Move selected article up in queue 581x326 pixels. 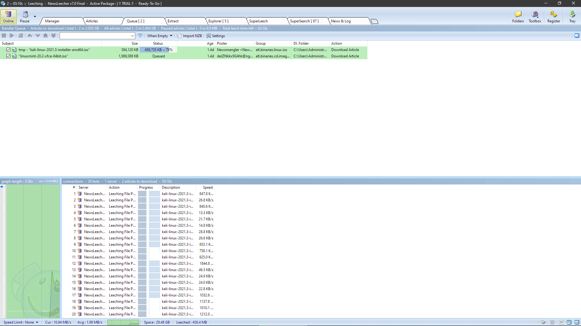click(30, 36)
